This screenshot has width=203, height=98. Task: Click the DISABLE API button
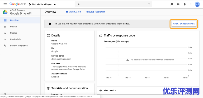73,12
